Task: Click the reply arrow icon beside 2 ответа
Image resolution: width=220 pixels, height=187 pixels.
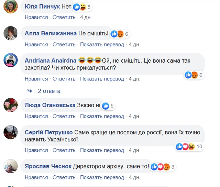Action: pyautogui.click(x=30, y=91)
